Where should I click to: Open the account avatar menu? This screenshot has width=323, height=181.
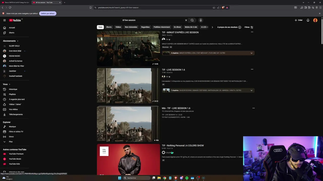tap(315, 20)
